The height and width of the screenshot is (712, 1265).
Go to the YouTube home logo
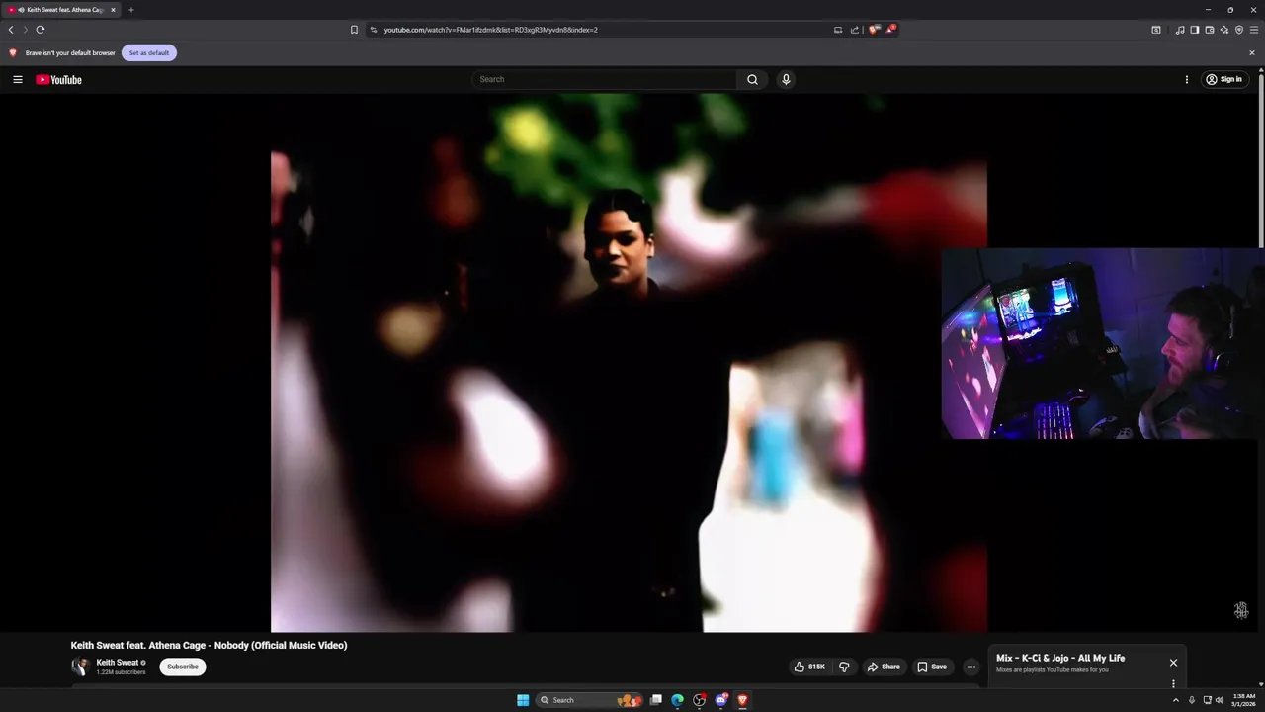click(x=59, y=79)
